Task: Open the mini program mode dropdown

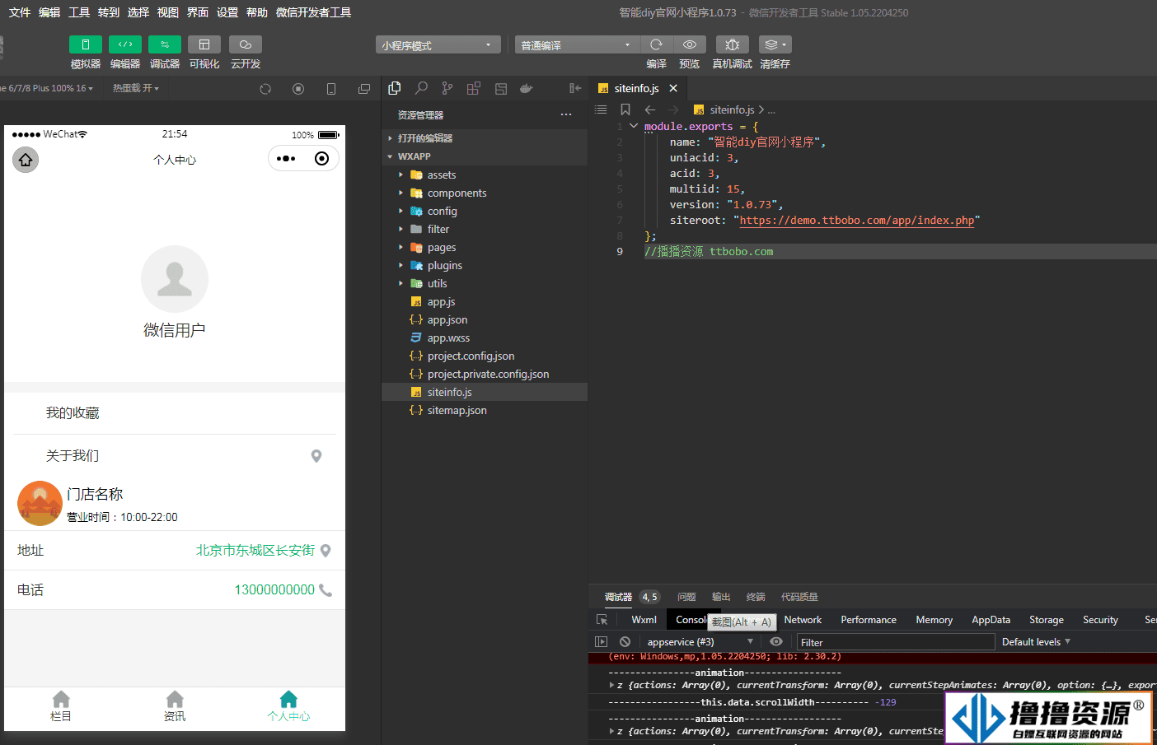Action: [438, 45]
